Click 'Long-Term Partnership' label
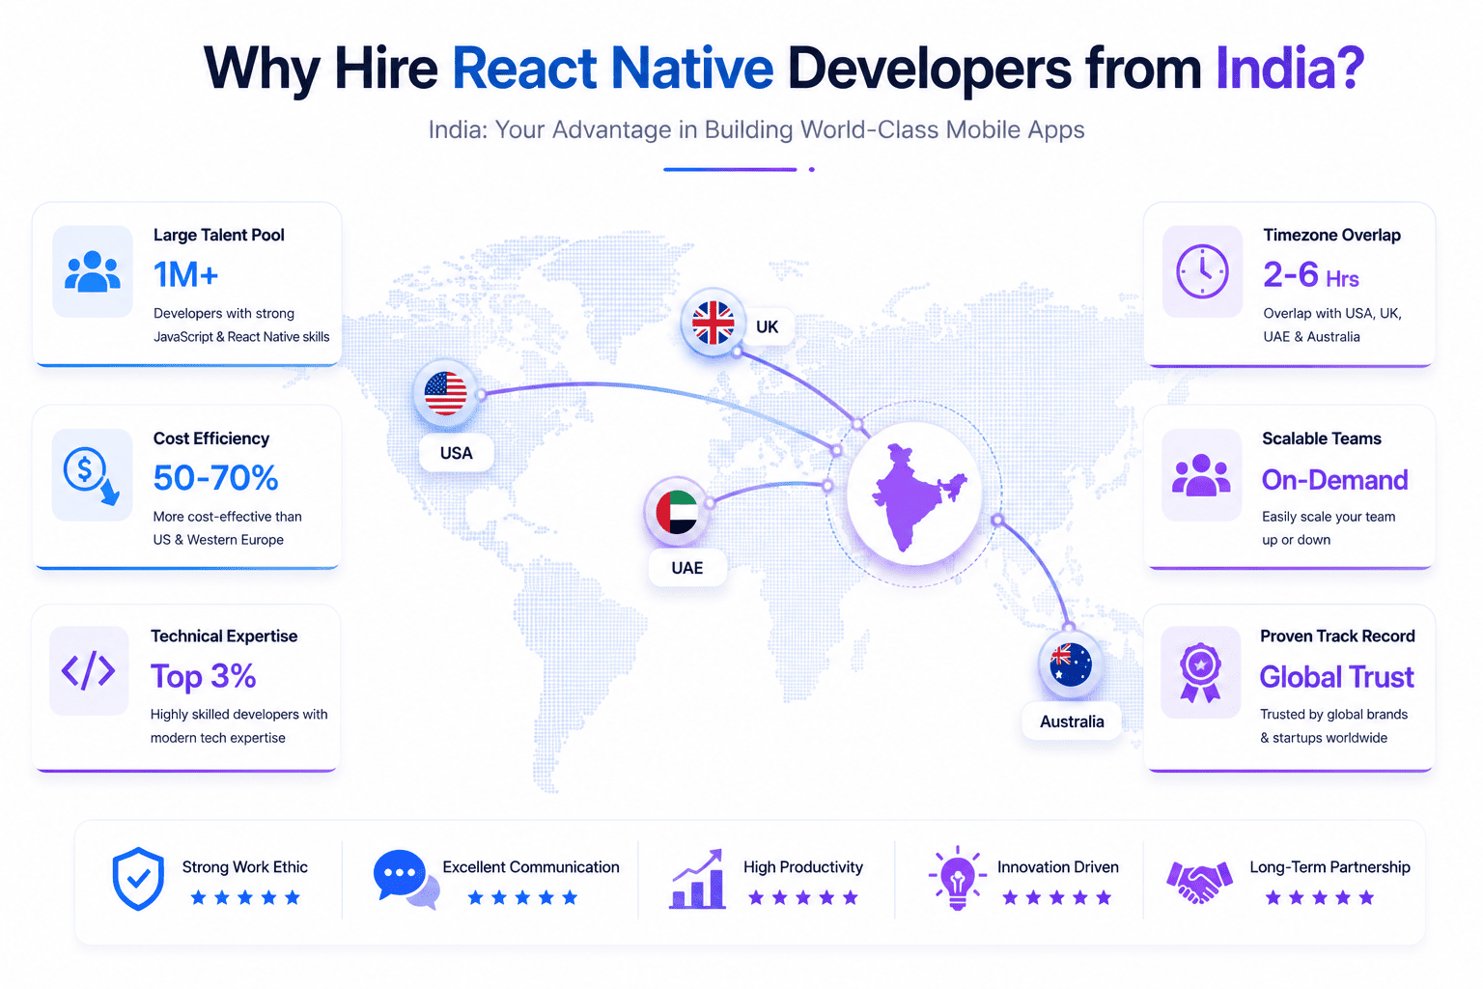 click(1330, 867)
